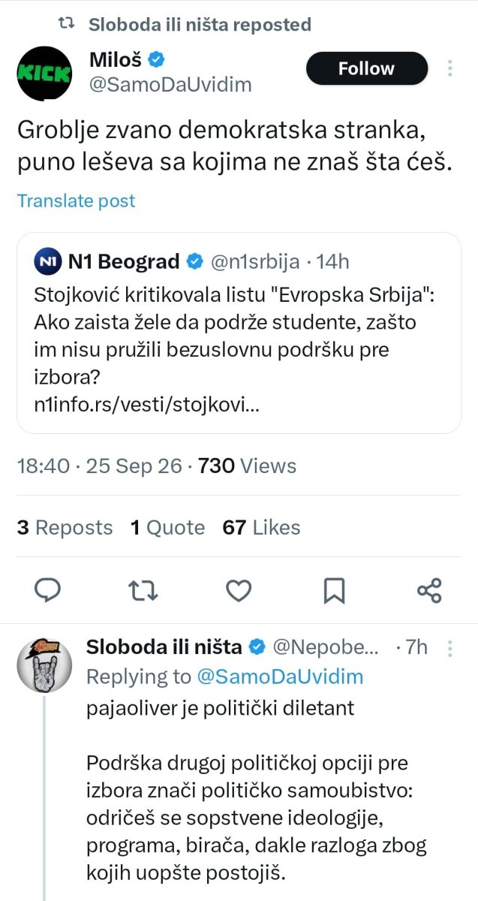Tap the reply speech bubble icon
Image resolution: width=478 pixels, height=901 pixels.
[48, 591]
